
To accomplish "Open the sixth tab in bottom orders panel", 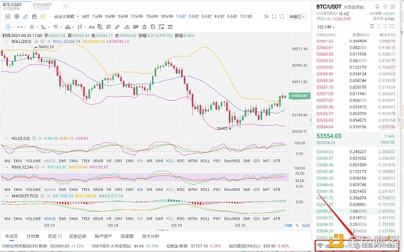I will pyautogui.click(x=127, y=236).
